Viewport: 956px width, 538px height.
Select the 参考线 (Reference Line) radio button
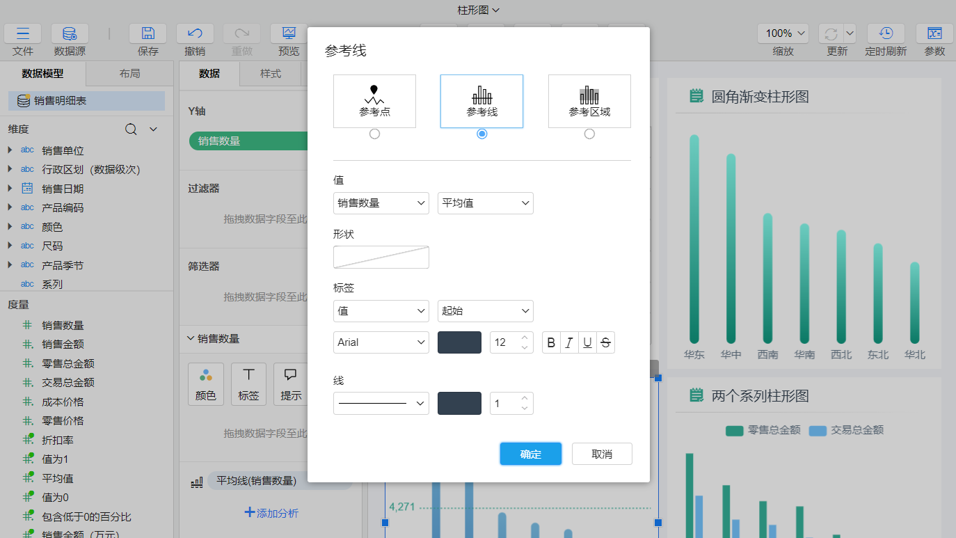click(x=481, y=134)
